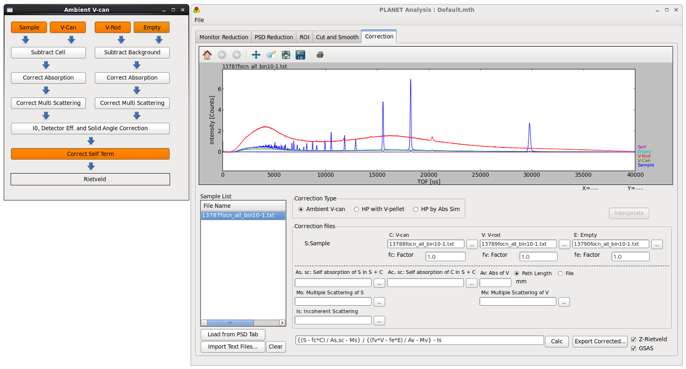The height and width of the screenshot is (369, 686).
Task: Click the Sample List horizontal scrollbar
Action: [243, 322]
